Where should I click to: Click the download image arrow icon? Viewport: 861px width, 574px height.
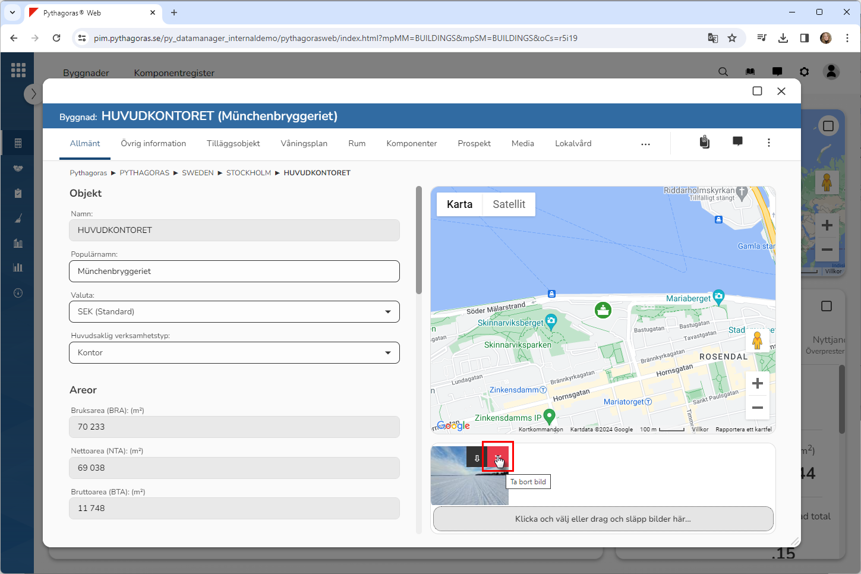(x=477, y=458)
